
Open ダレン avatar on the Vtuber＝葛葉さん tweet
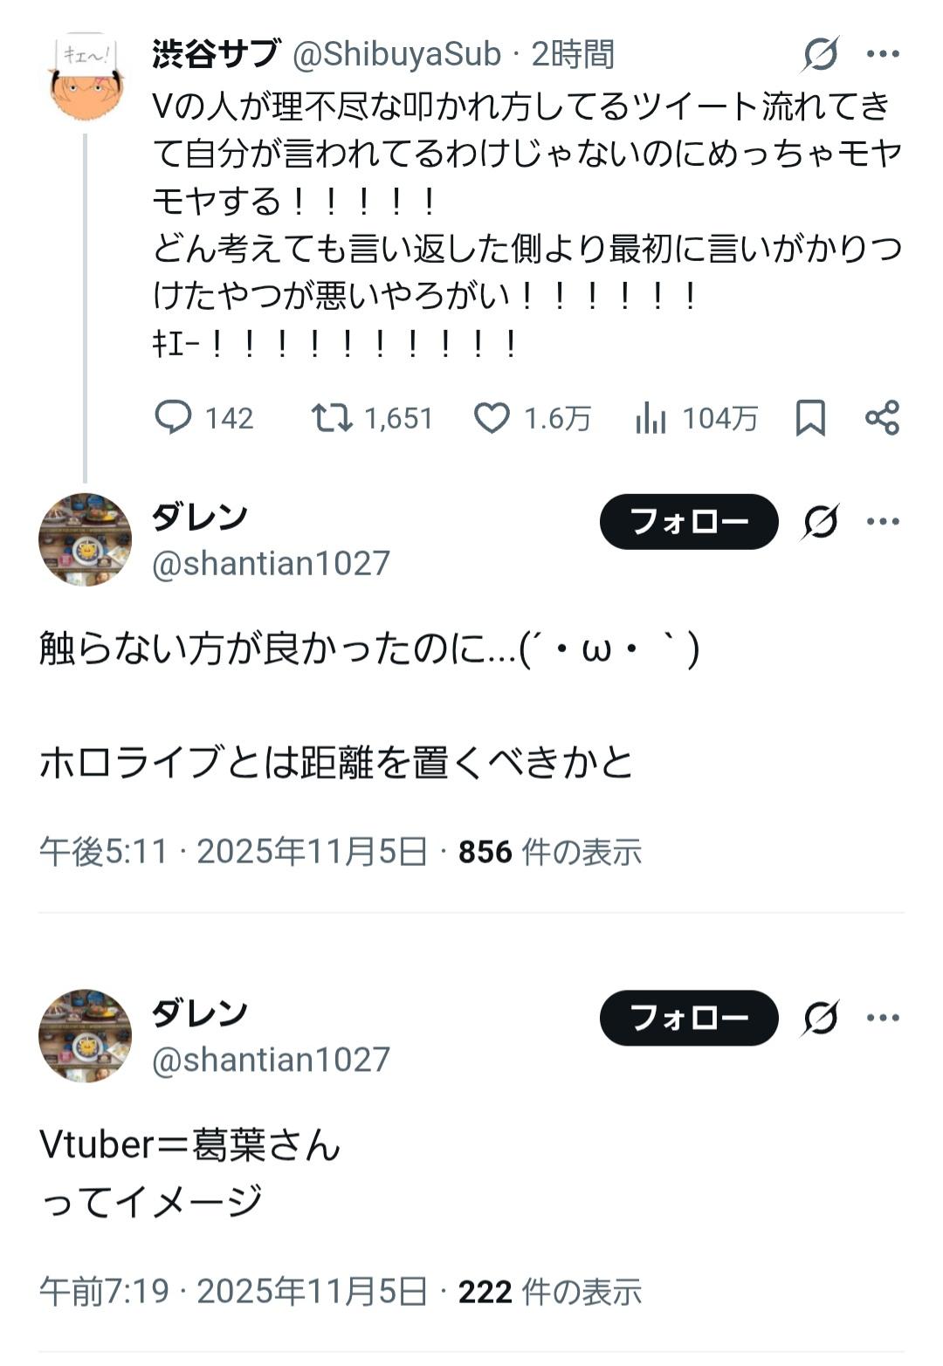coord(86,1036)
